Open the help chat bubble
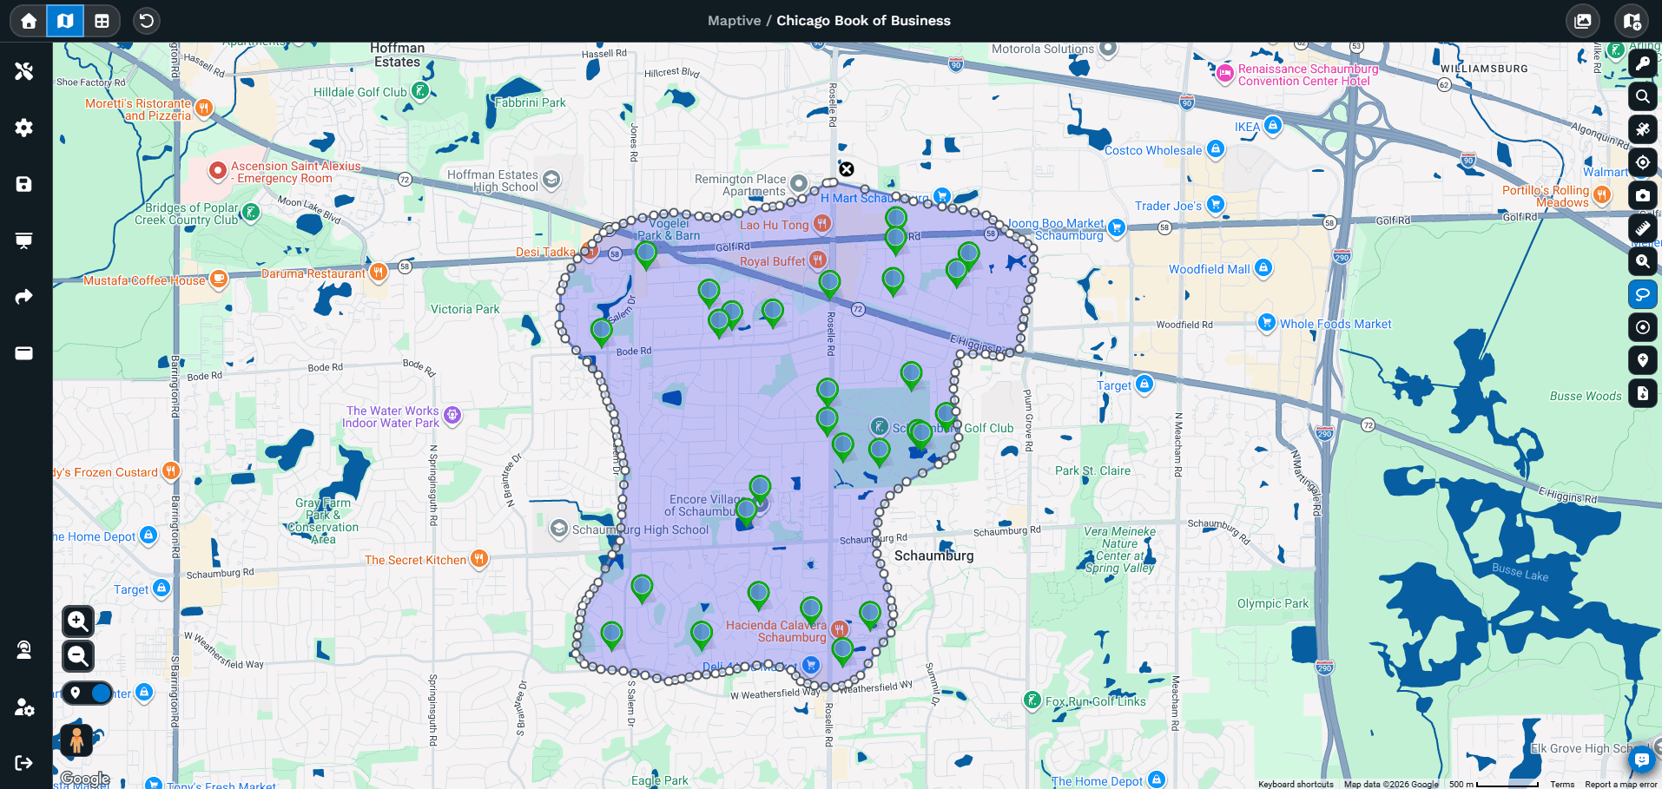This screenshot has width=1662, height=789. coord(1641,760)
